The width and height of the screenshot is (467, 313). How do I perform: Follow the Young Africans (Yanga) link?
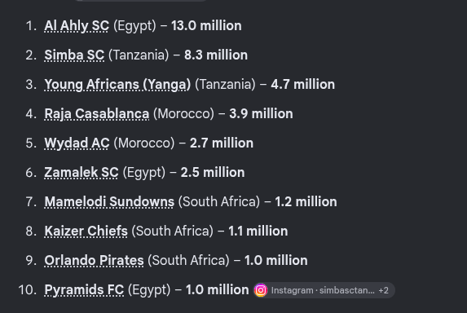(117, 85)
